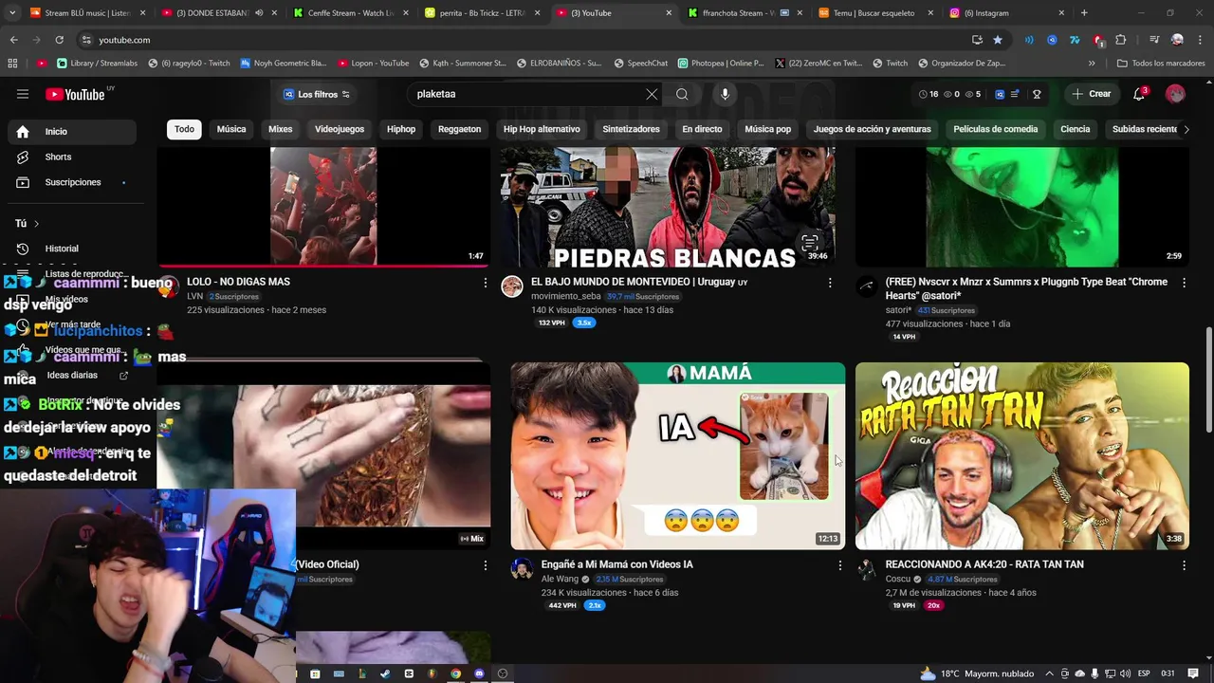This screenshot has width=1214, height=683.
Task: Select the Videojuegos filter chip
Action: pos(340,129)
